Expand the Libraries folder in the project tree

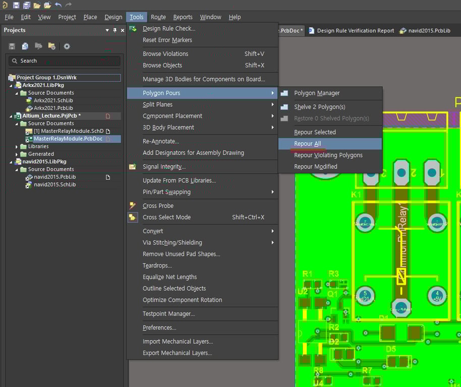pyautogui.click(x=17, y=147)
